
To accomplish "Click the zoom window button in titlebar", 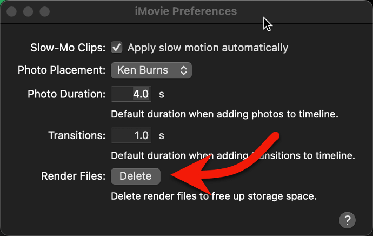I will tap(44, 11).
